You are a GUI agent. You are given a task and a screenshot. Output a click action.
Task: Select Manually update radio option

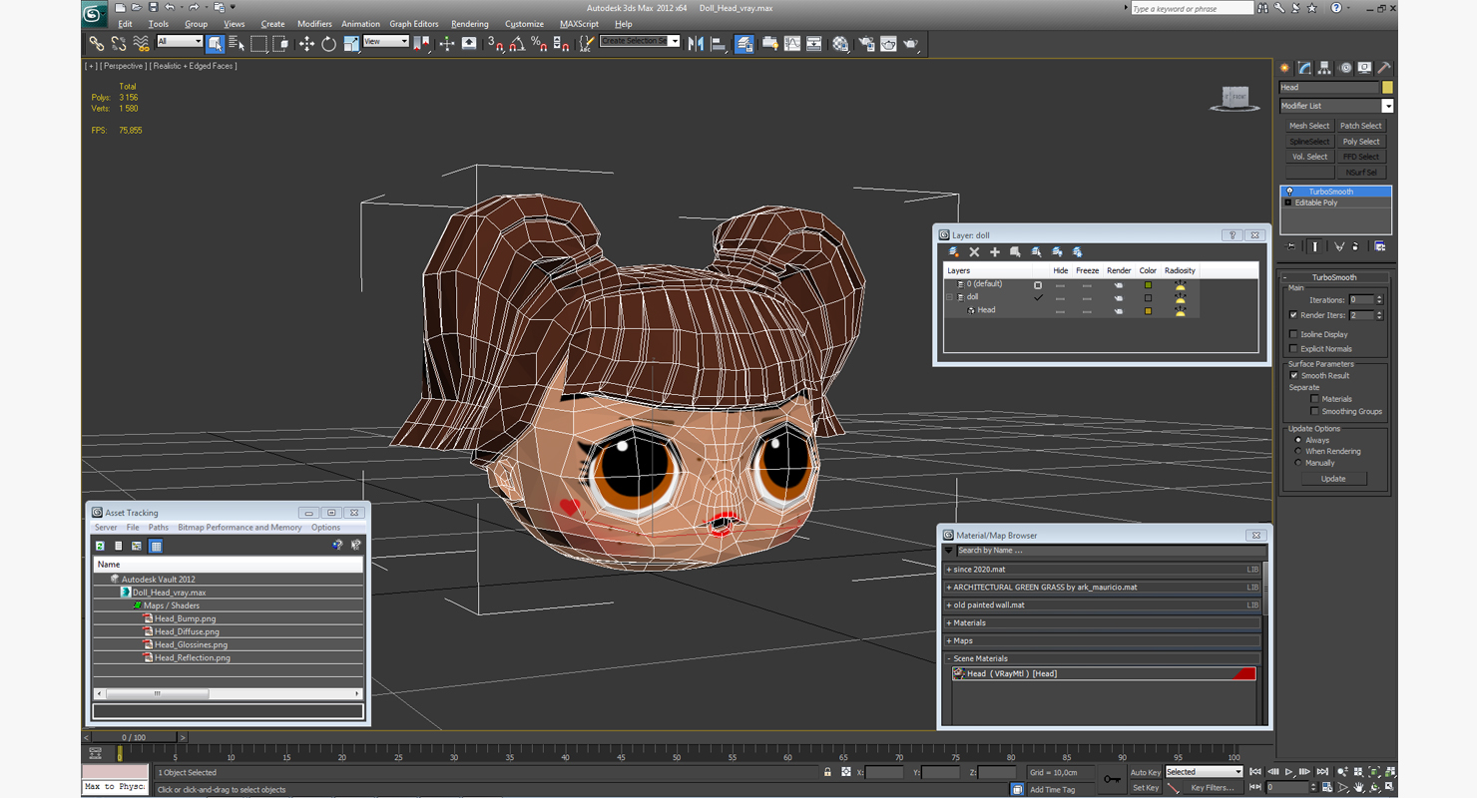tap(1298, 463)
